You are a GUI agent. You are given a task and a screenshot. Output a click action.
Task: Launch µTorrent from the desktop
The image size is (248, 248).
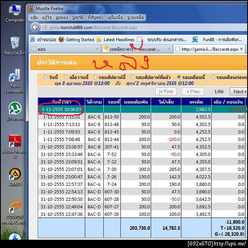pos(15,112)
